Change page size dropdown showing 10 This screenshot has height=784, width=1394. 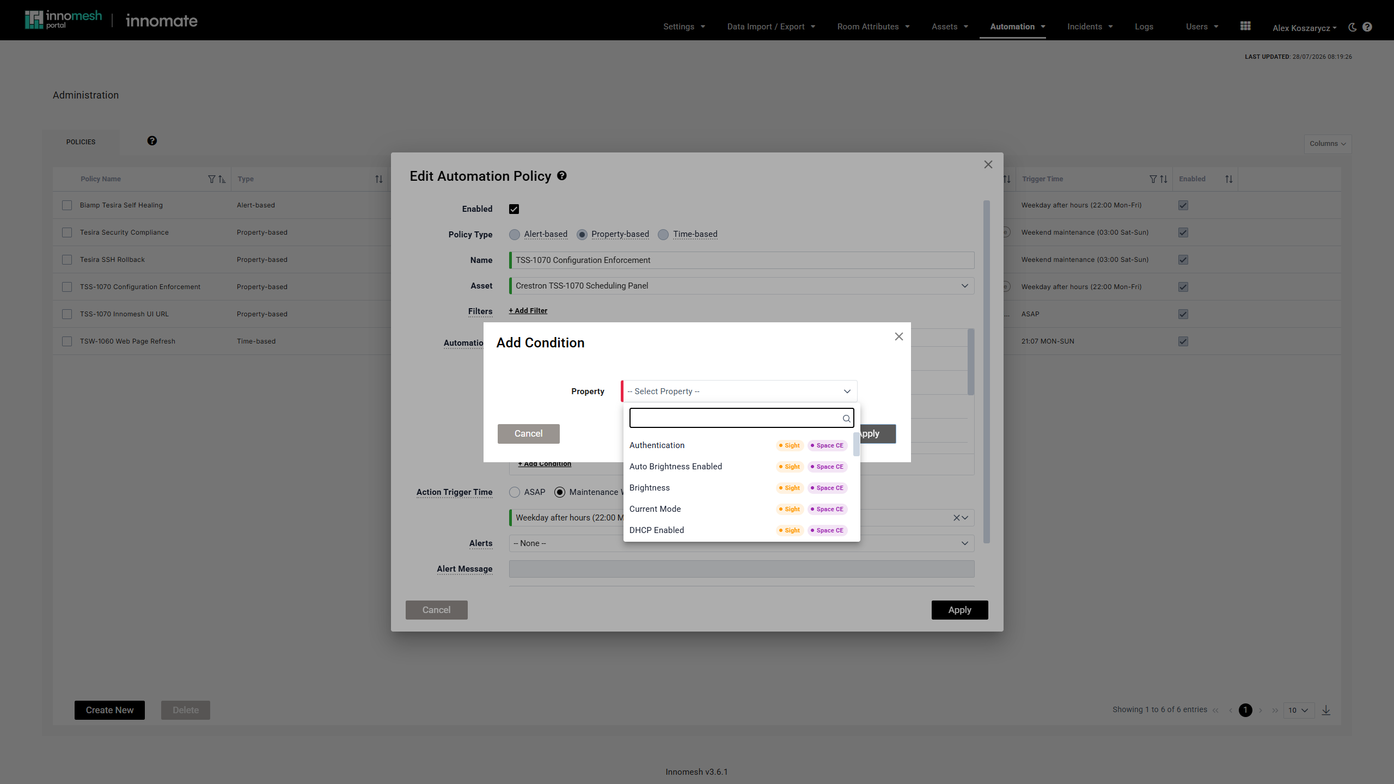[x=1299, y=710]
